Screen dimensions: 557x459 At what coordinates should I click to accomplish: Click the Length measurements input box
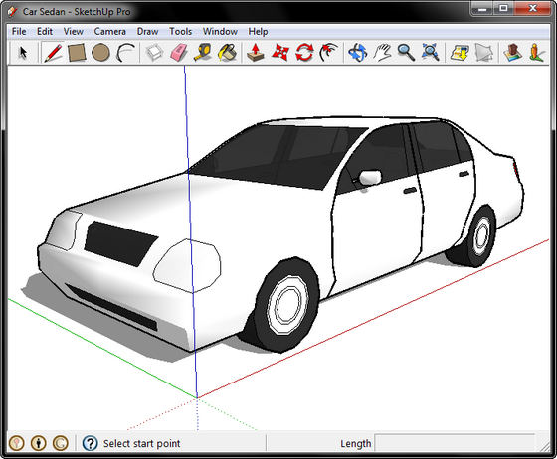tap(455, 444)
